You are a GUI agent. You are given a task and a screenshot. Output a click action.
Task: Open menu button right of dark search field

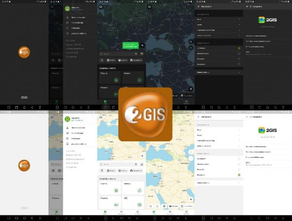(142, 54)
